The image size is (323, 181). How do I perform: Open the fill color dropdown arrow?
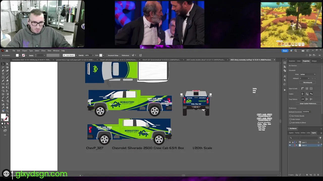[x=20, y=55]
